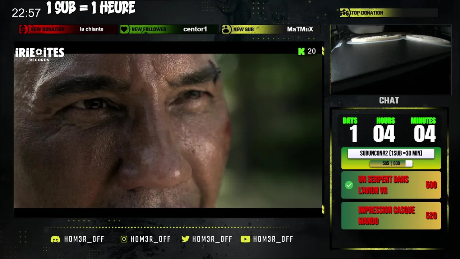
Task: Click the 22:57 clock text
Action: click(26, 13)
